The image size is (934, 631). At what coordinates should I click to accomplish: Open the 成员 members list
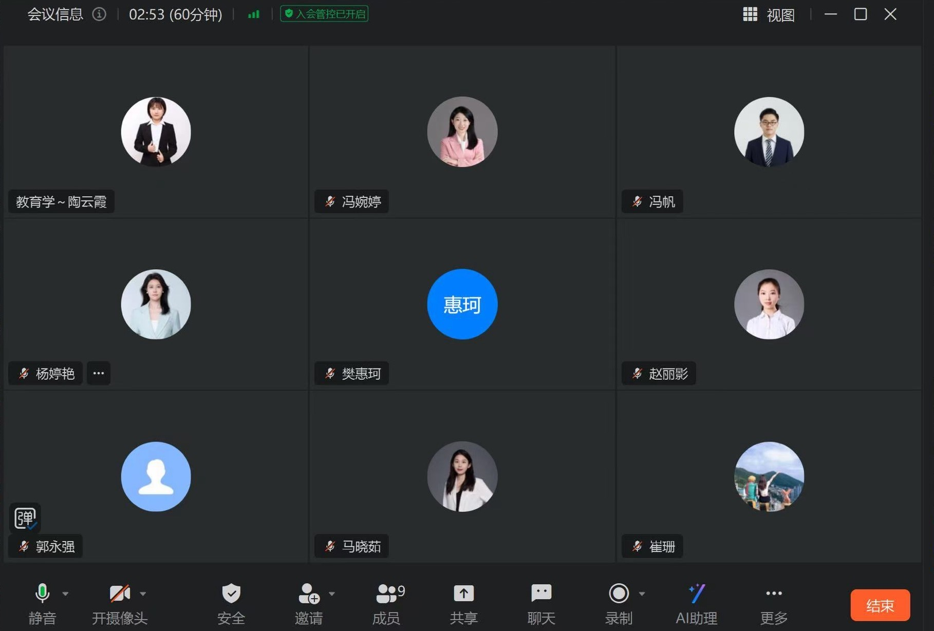pos(386,594)
